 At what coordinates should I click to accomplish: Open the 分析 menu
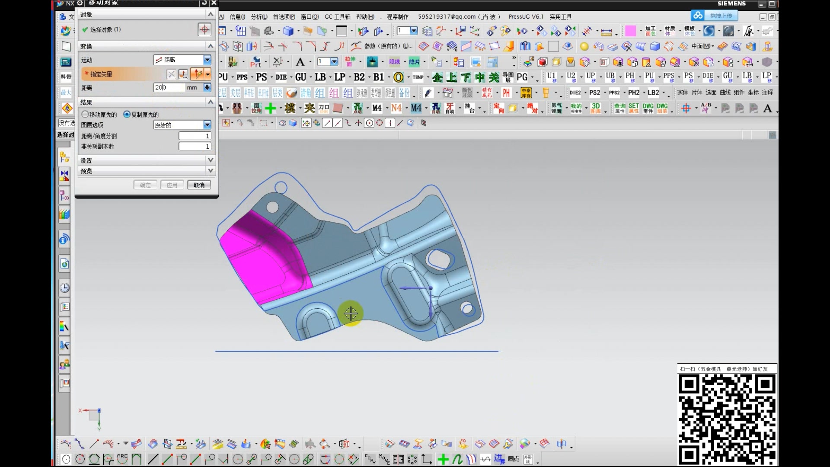point(259,17)
